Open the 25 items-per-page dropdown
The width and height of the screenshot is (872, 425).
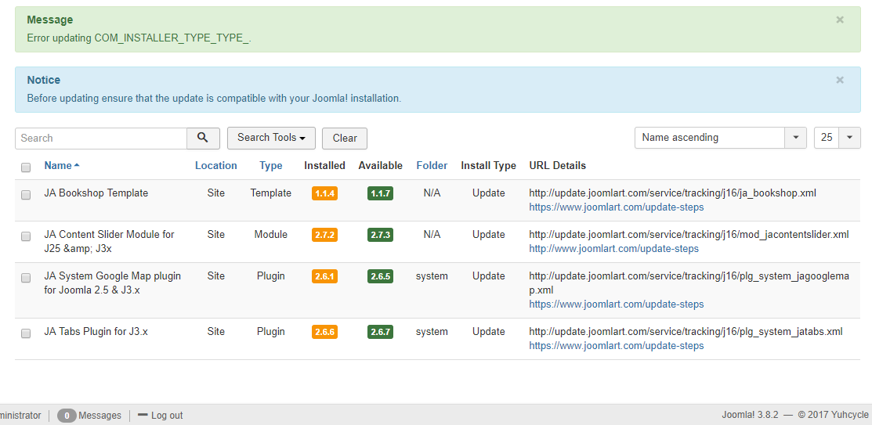pos(837,138)
